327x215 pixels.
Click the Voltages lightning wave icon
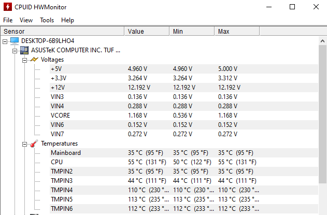coord(34,60)
